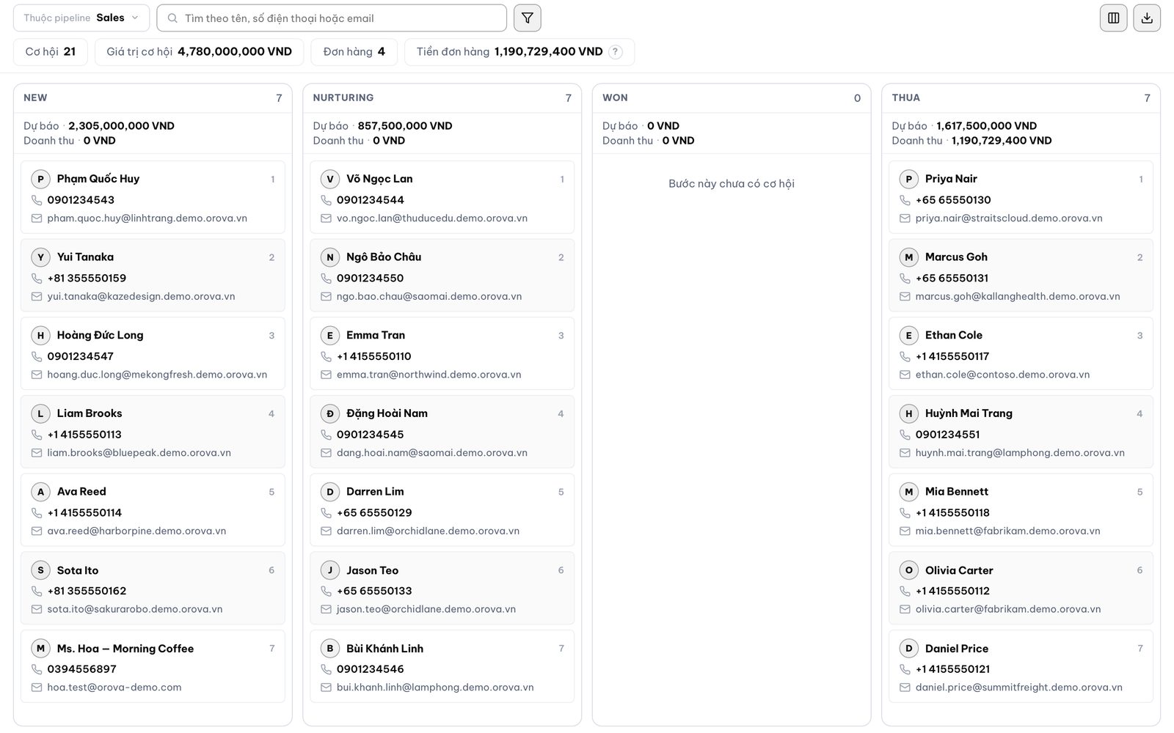Click the help question mark icon
This screenshot has width=1174, height=733.
616,52
